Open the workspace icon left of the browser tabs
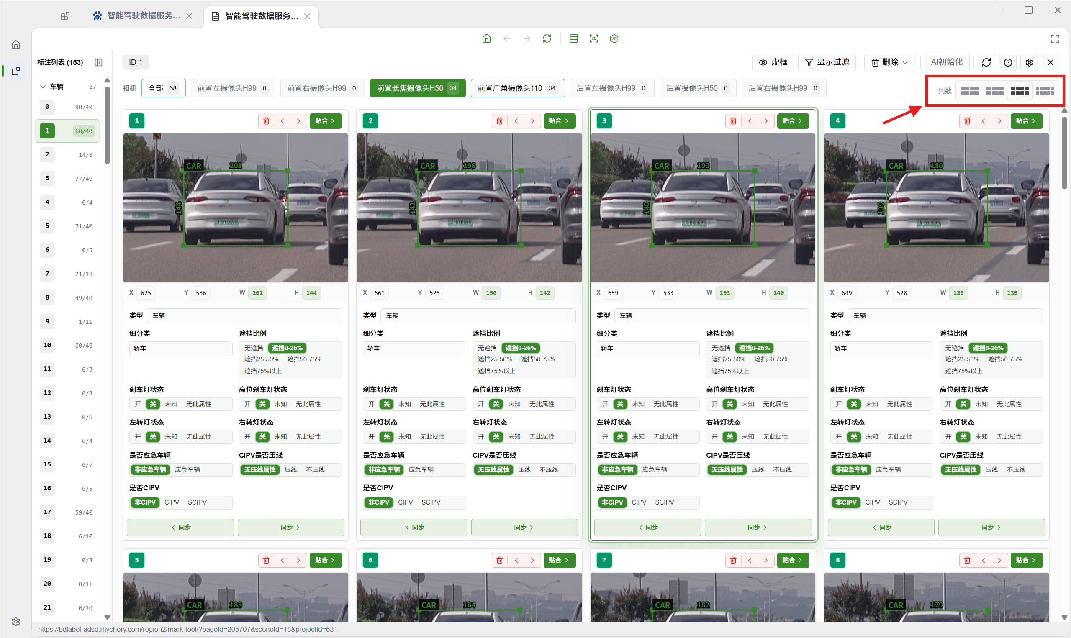The height and width of the screenshot is (638, 1071). [x=65, y=16]
